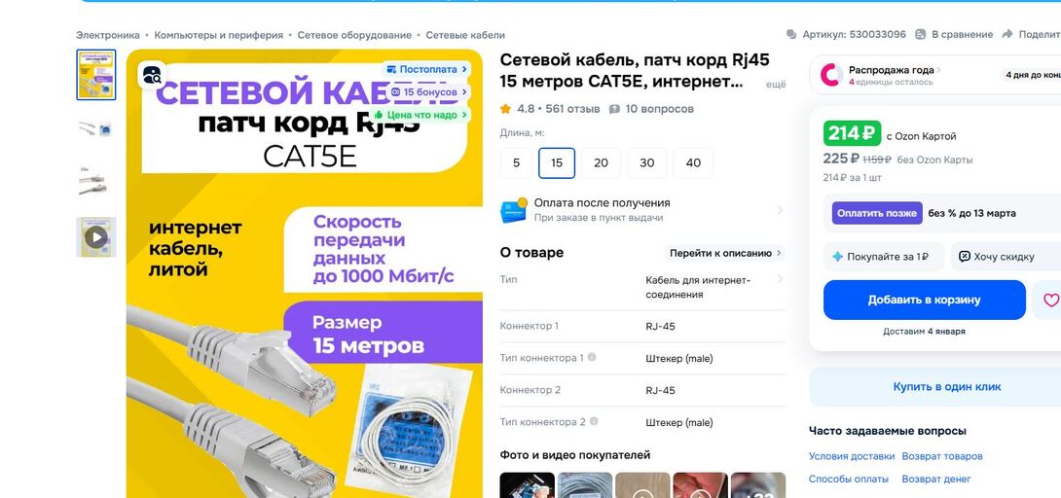Click the star rating icon near 4.8
The height and width of the screenshot is (498, 1061).
pyautogui.click(x=505, y=108)
